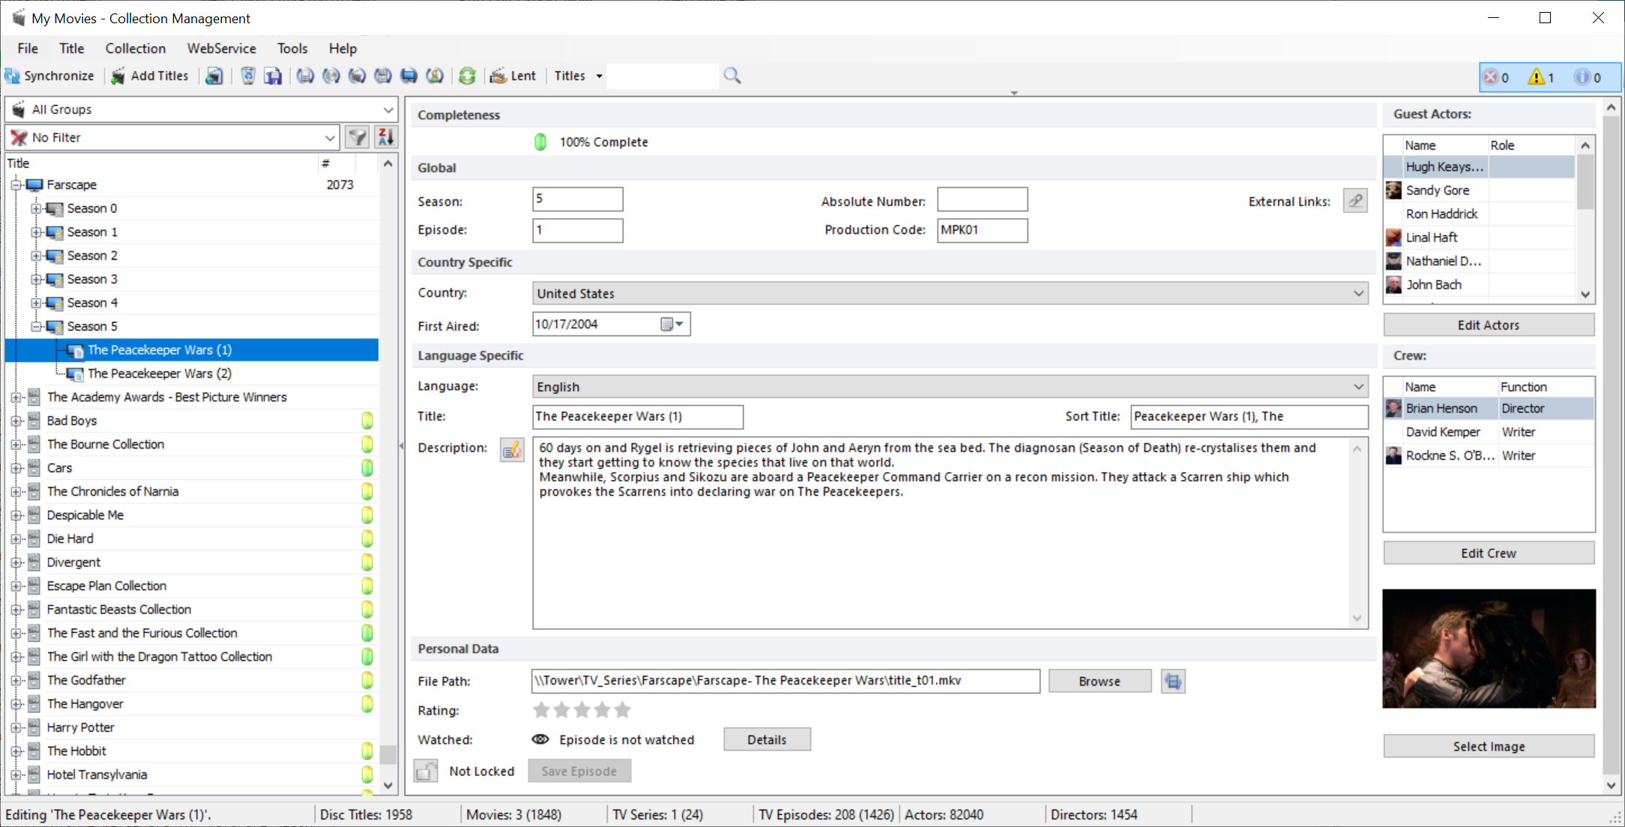Select guest actor Sandy Gore
Image resolution: width=1625 pixels, height=827 pixels.
[1438, 190]
